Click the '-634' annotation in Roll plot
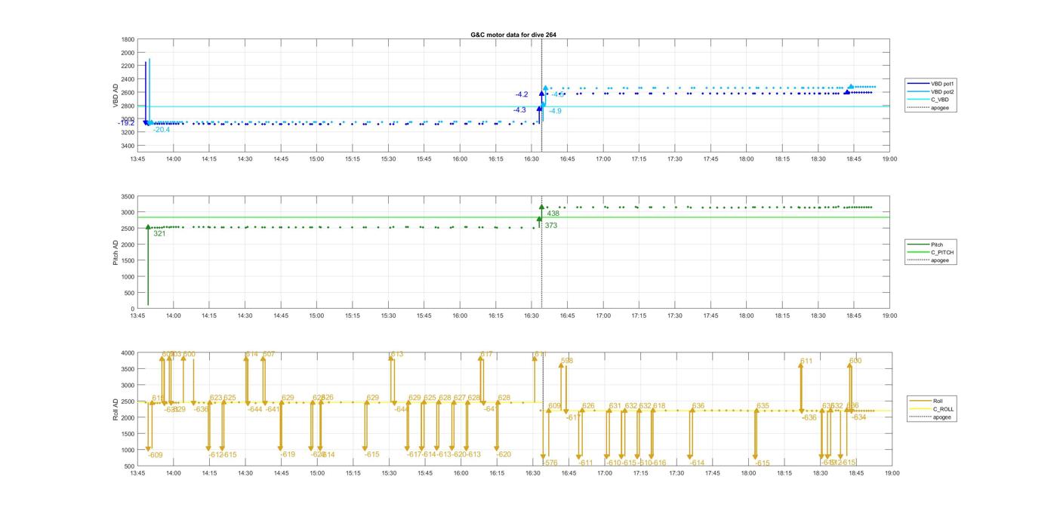1057x523 pixels. pyautogui.click(x=858, y=417)
